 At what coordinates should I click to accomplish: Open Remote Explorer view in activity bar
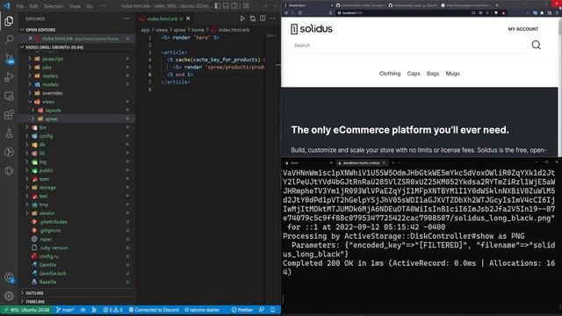point(9,96)
